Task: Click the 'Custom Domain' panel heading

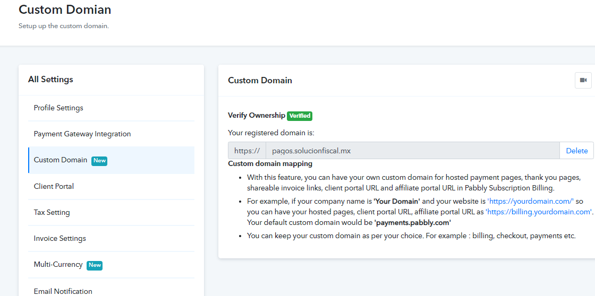Action: [260, 80]
